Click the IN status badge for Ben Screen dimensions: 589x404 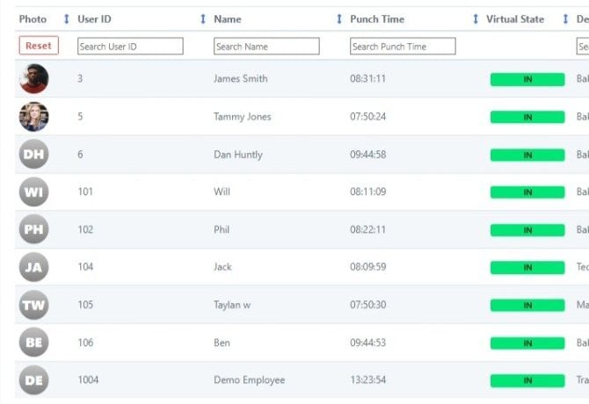point(527,343)
